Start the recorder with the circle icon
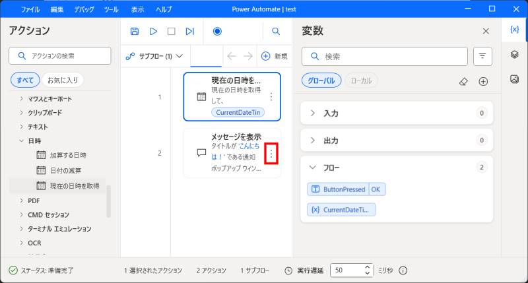 pos(217,31)
